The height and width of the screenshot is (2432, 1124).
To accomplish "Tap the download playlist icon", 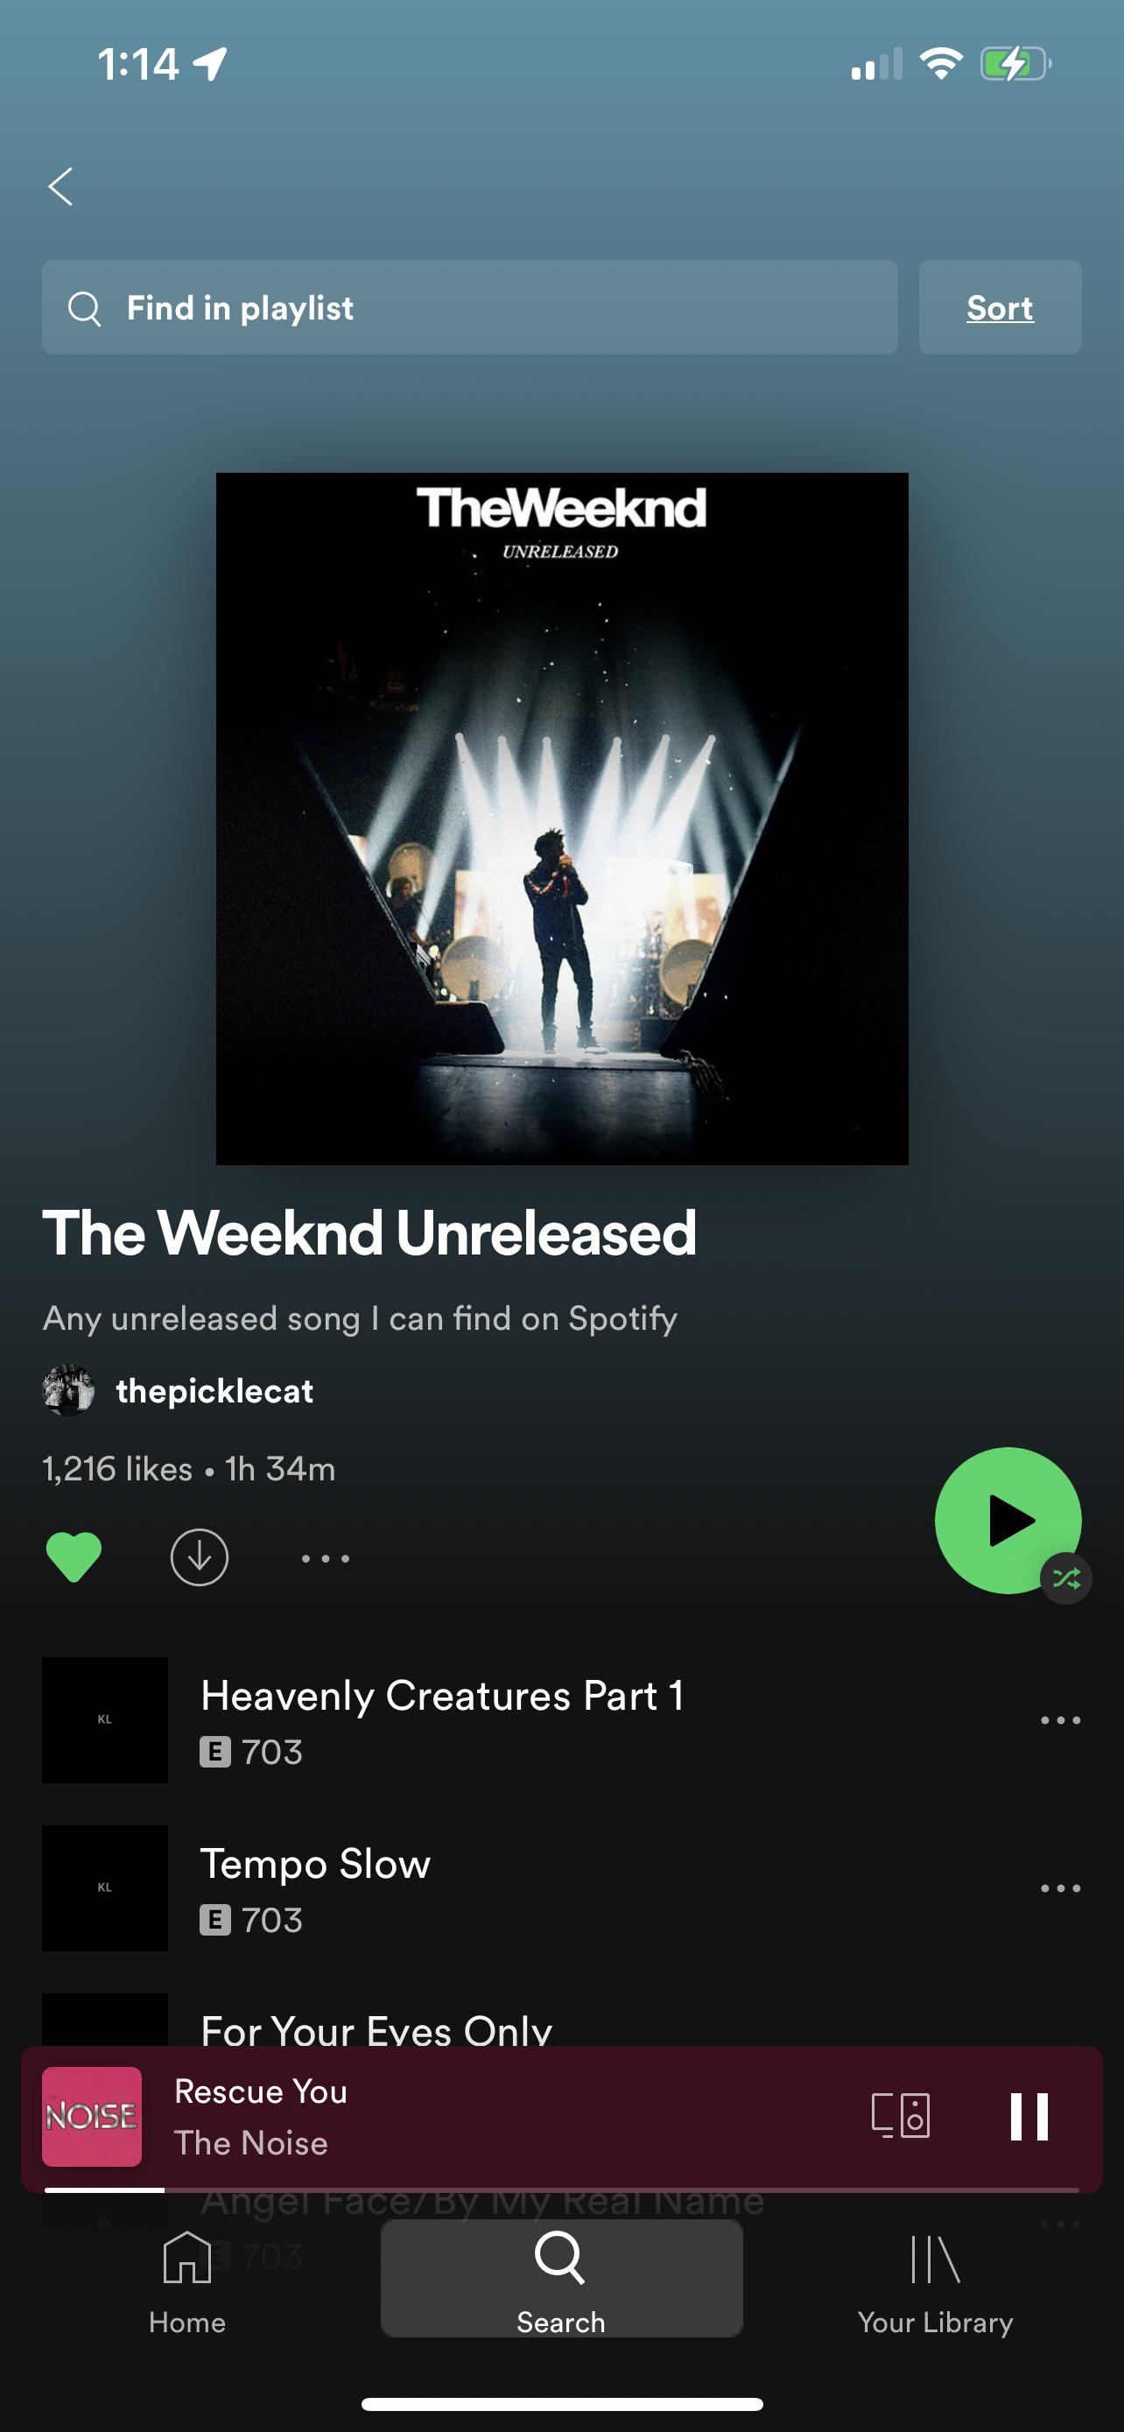I will [x=199, y=1557].
